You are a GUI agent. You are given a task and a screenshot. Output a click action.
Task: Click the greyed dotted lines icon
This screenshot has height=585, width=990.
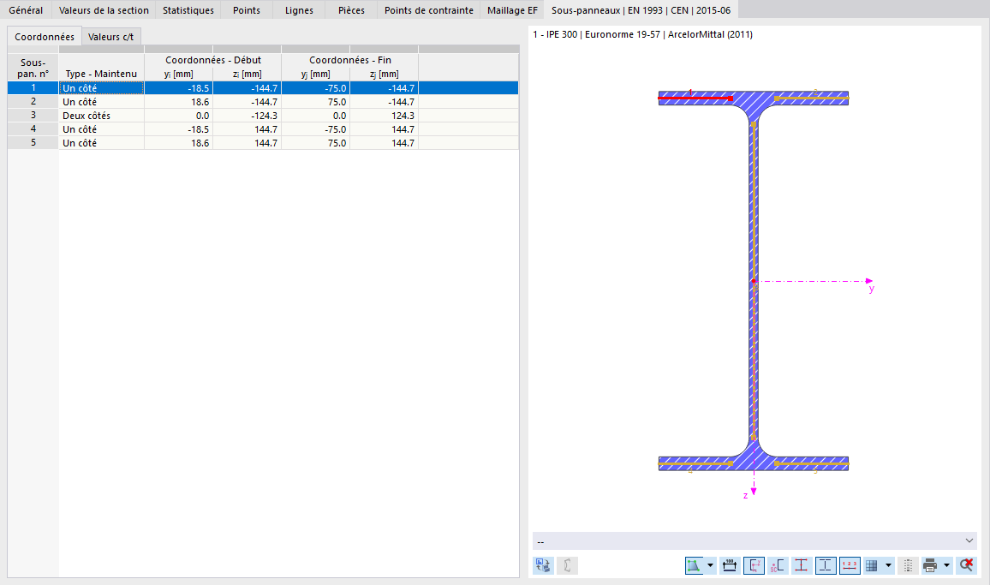[x=908, y=565]
